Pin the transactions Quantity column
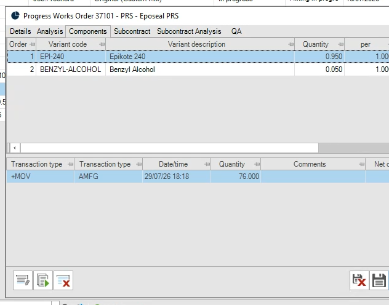The width and height of the screenshot is (389, 305). click(257, 164)
